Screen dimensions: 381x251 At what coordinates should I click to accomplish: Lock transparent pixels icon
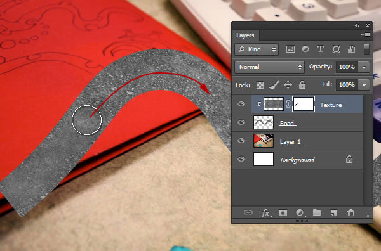(260, 85)
